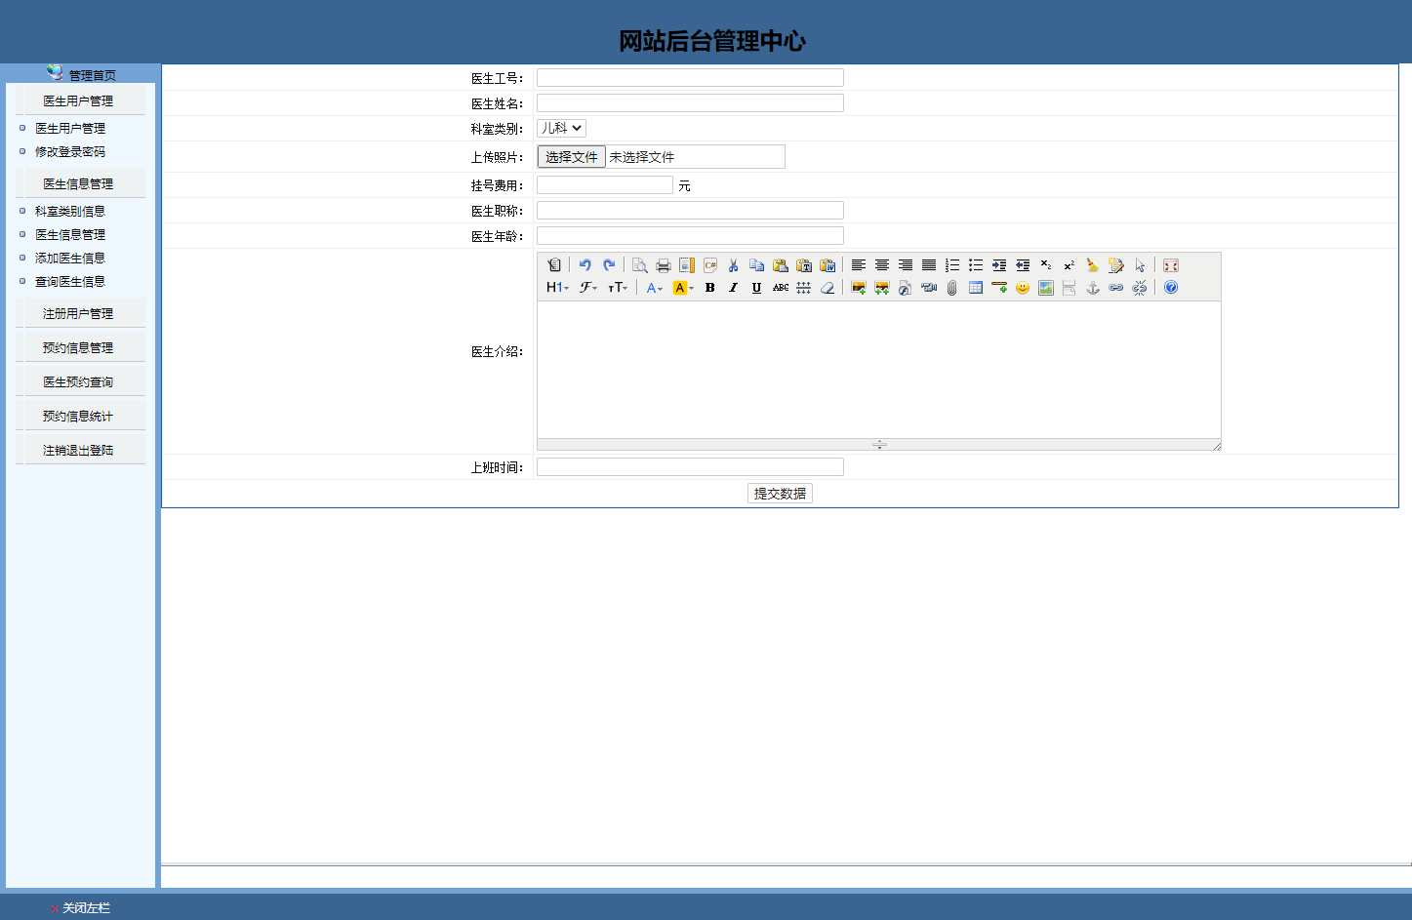Screen dimensions: 1412x920
Task: Click the numbered list icon
Action: [951, 264]
